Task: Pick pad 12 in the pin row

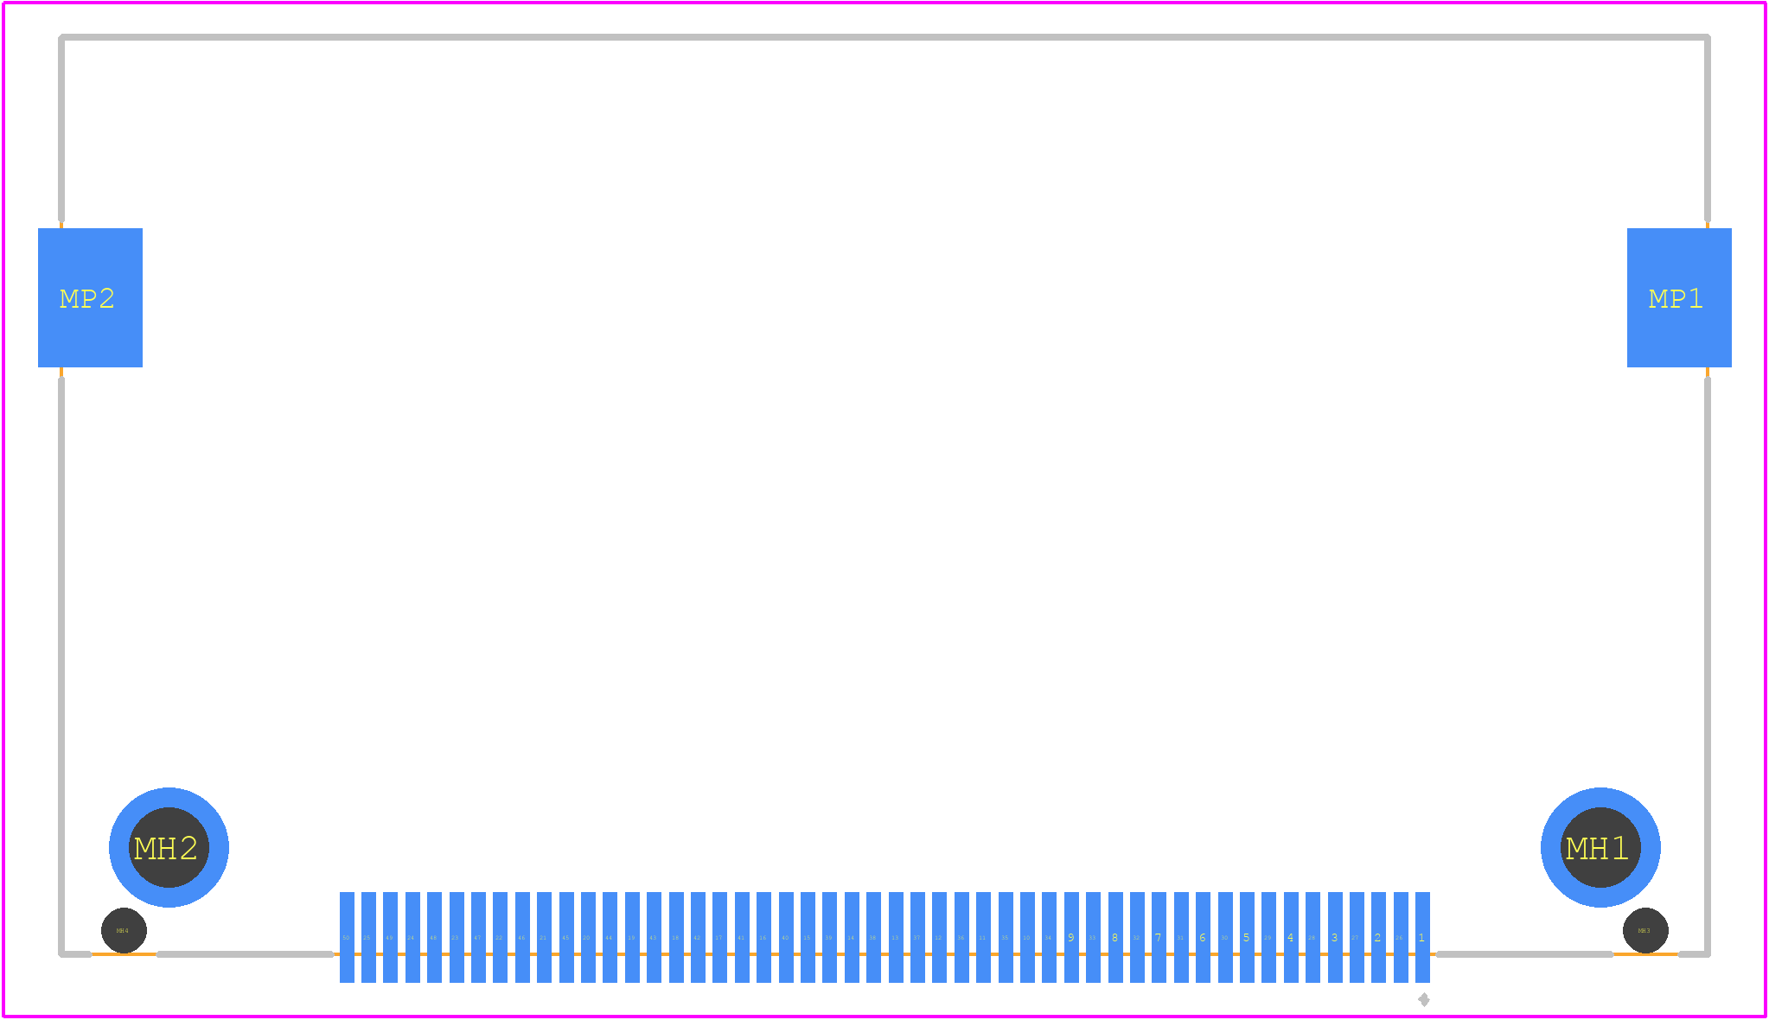Action: (x=939, y=937)
